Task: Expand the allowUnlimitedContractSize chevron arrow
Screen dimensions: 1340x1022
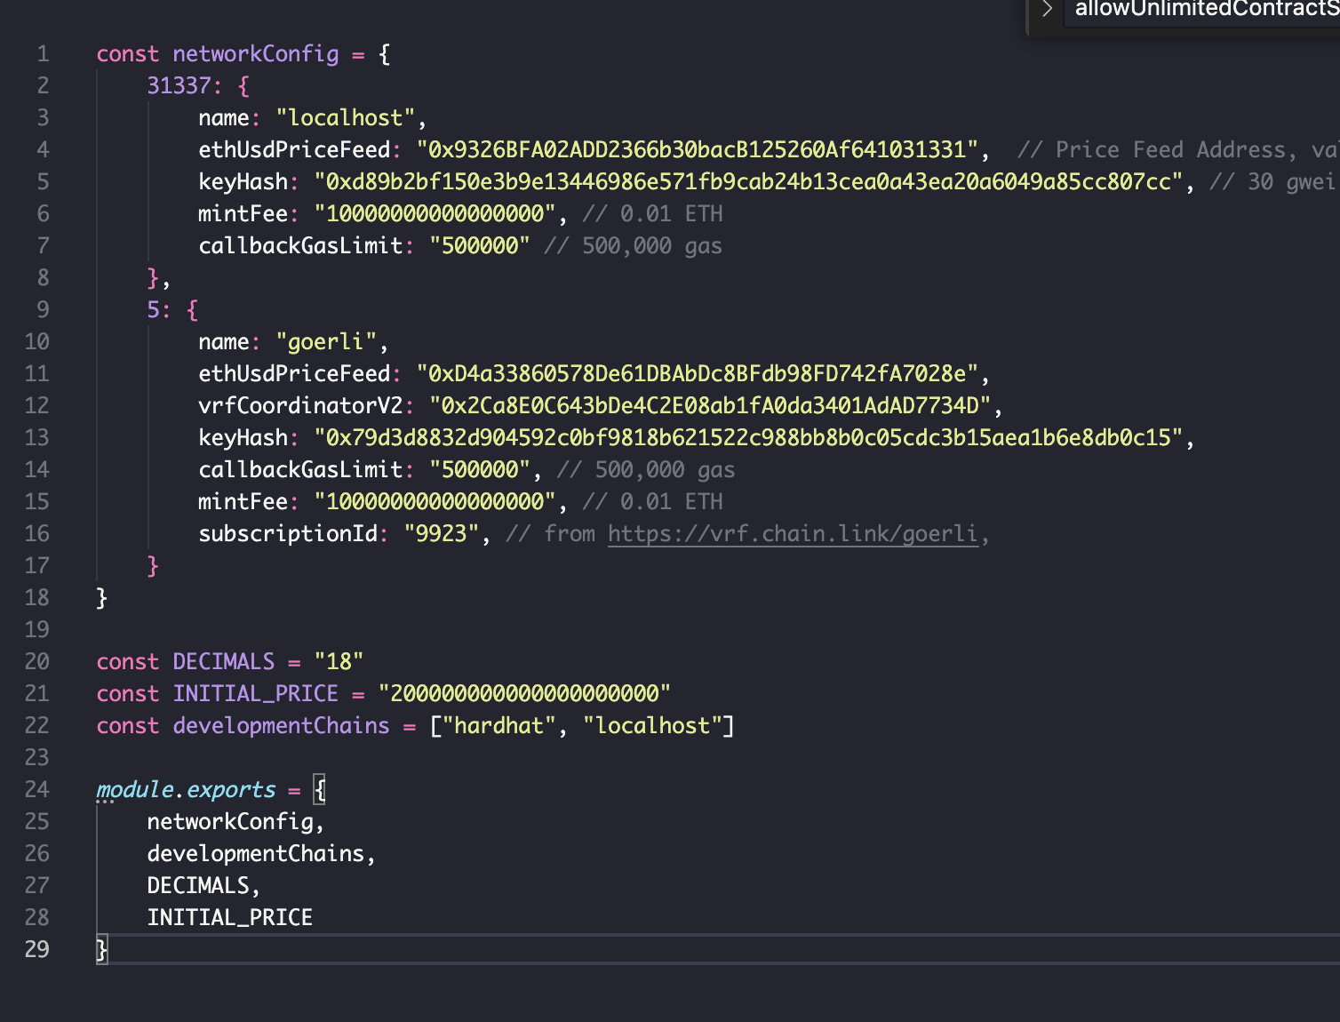Action: pos(1047,9)
